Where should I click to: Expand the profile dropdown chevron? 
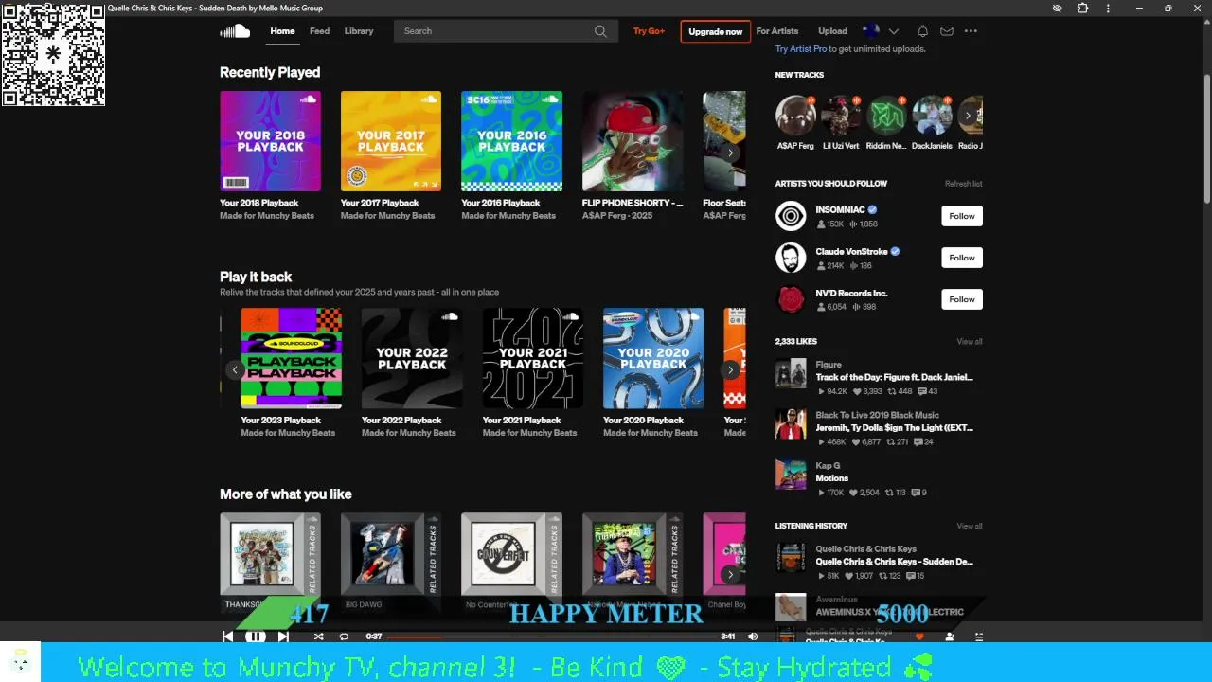(x=893, y=31)
